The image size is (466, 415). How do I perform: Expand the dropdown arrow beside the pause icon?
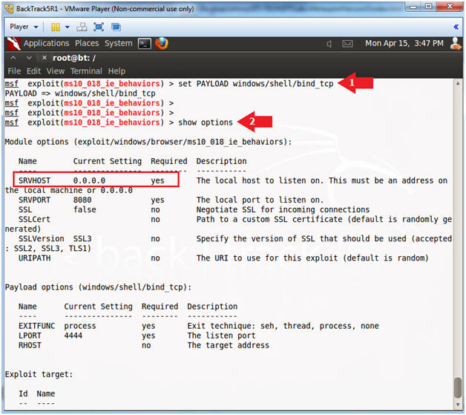pyautogui.click(x=68, y=27)
